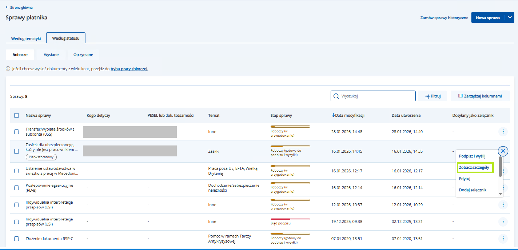Open Zarządzaj kolumnami column manager

point(480,96)
